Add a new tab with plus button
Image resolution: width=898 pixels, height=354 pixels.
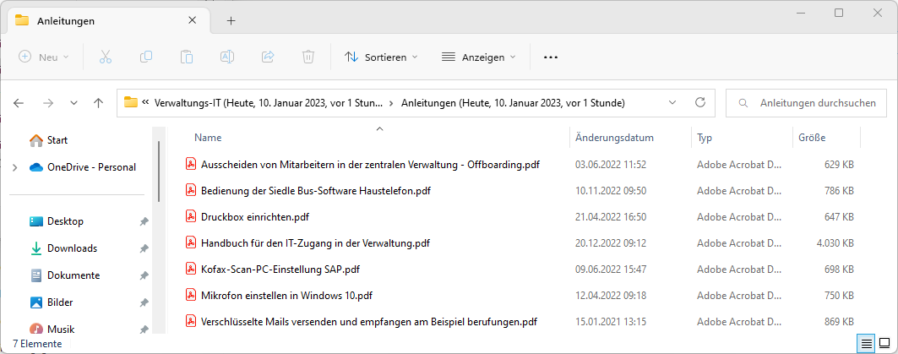click(231, 20)
